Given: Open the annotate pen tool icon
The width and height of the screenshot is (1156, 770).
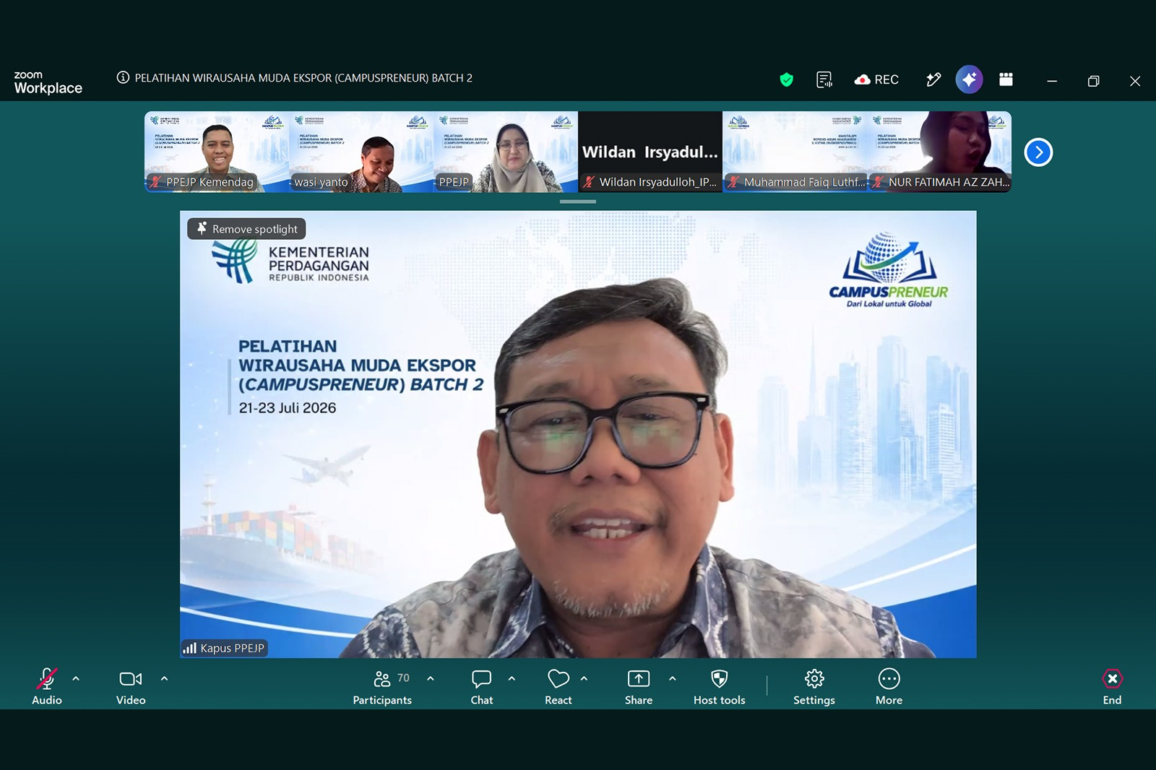Looking at the screenshot, I should coord(933,79).
